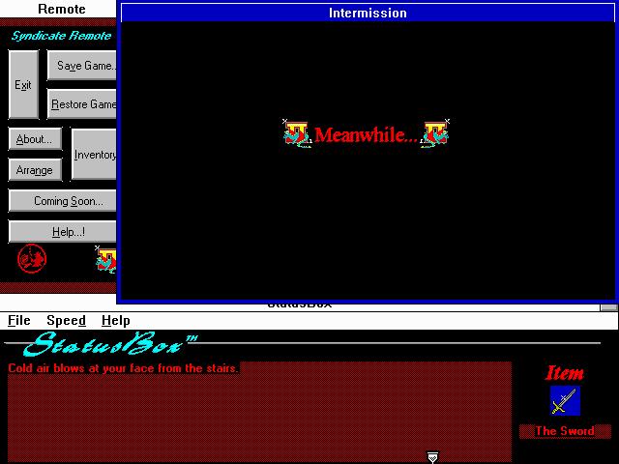Click the cold air status message text
619x464 pixels.
tap(123, 368)
